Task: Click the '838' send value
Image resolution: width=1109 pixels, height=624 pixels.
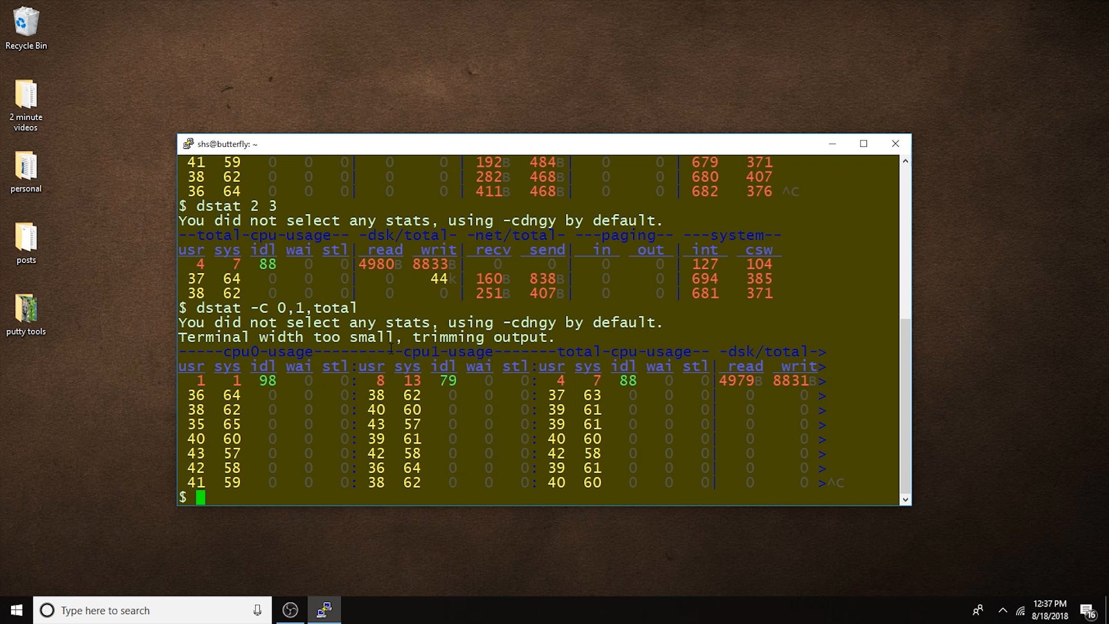Action: [542, 278]
